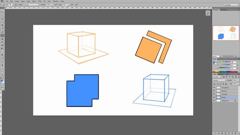Switch to the Histogram tab
Viewport: 240px width, 135px height.
click(223, 10)
